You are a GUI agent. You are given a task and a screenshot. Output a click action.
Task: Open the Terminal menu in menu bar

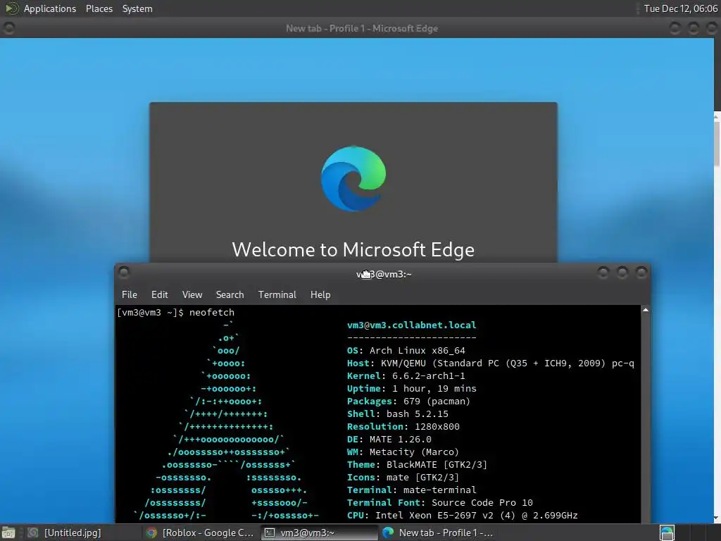pos(277,294)
